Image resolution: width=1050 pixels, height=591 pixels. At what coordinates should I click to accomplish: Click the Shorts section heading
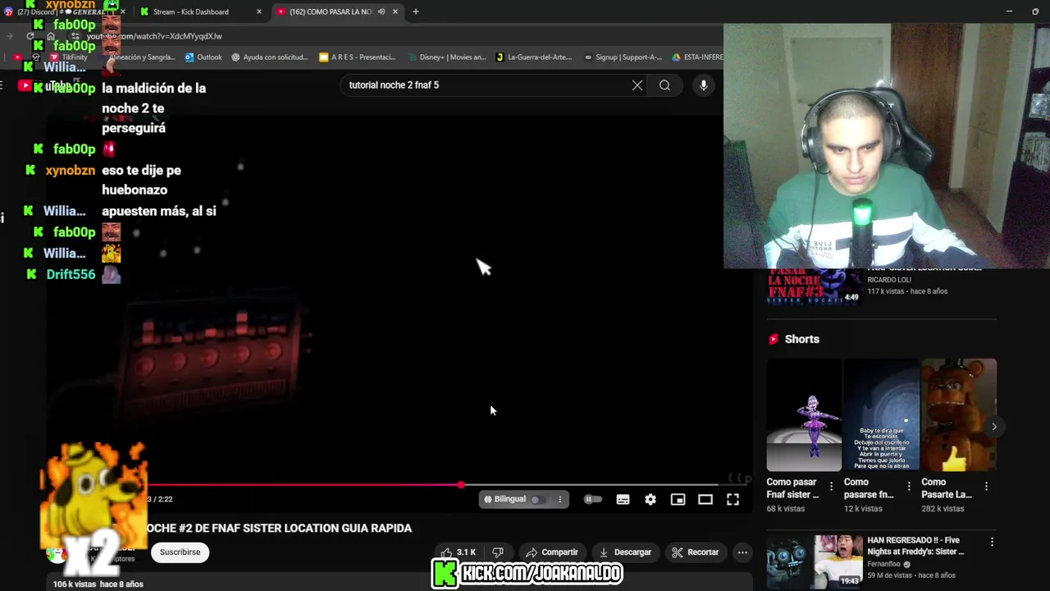pos(801,339)
